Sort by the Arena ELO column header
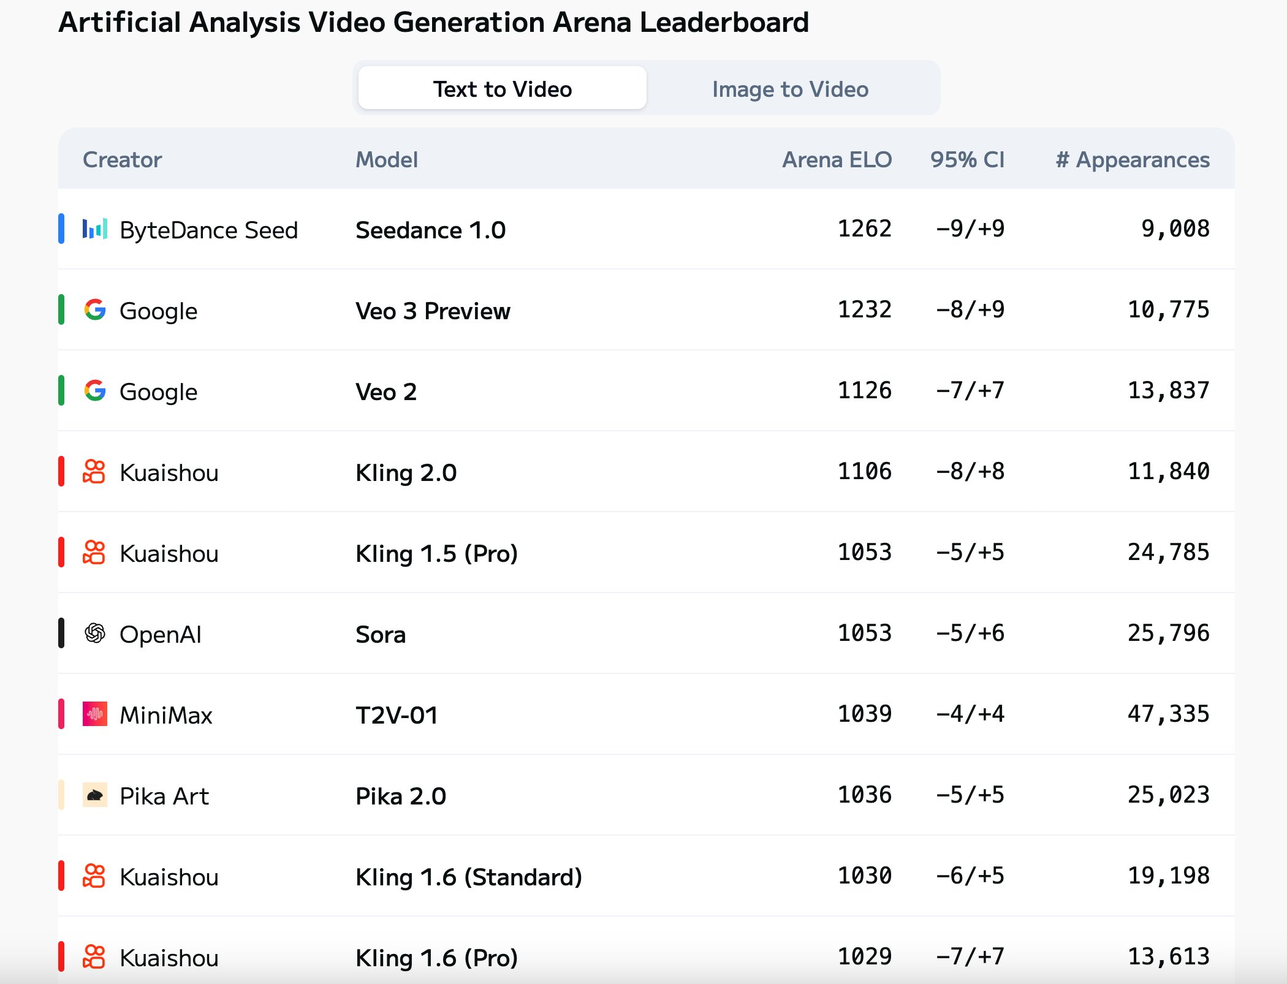The image size is (1287, 984). (x=837, y=159)
